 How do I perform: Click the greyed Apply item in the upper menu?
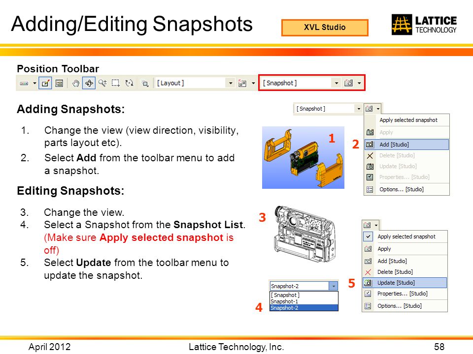point(386,132)
